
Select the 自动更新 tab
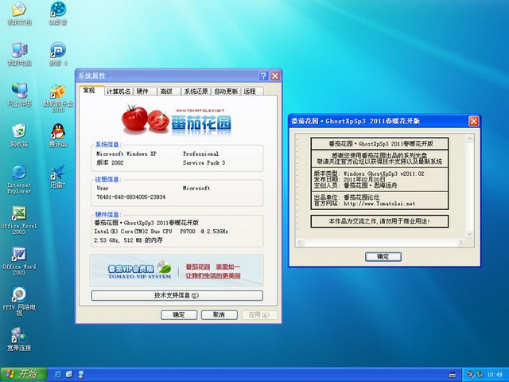226,92
